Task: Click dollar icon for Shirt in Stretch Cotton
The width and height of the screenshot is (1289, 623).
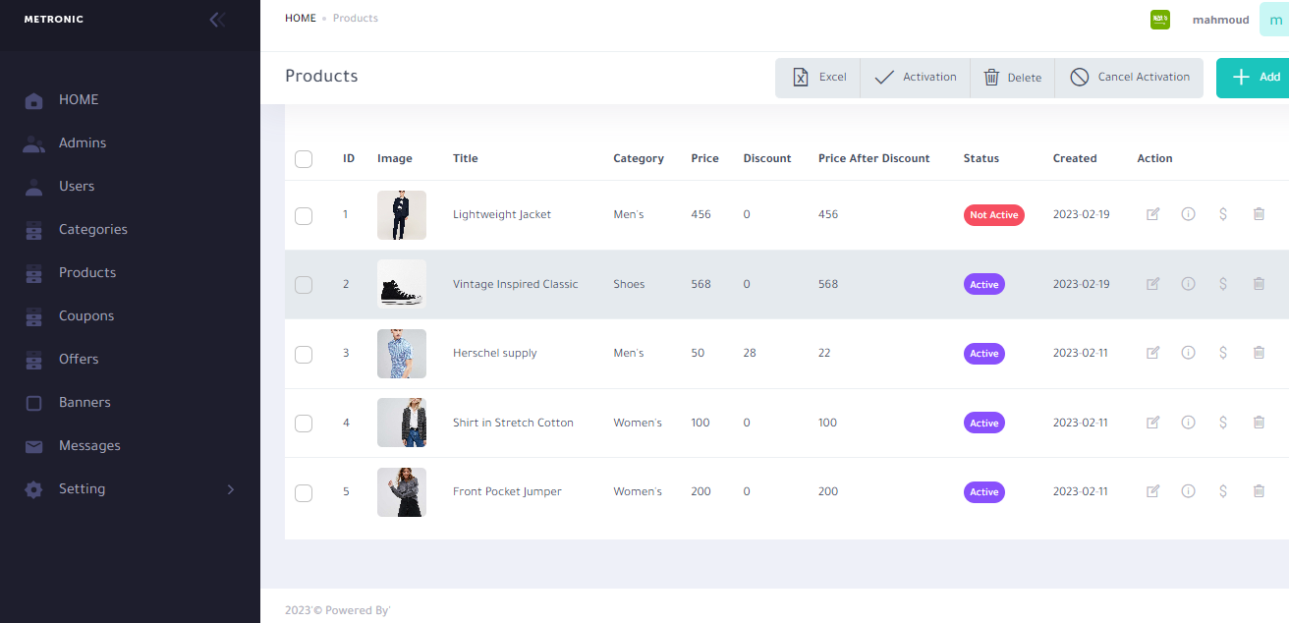Action: [1223, 423]
